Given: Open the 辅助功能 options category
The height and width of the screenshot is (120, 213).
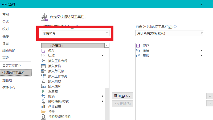Looking at the screenshot, I should click(x=9, y=51).
